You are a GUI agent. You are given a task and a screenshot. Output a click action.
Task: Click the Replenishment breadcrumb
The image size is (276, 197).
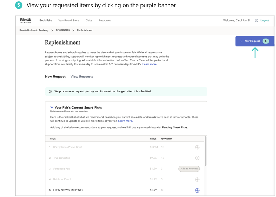pyautogui.click(x=85, y=30)
